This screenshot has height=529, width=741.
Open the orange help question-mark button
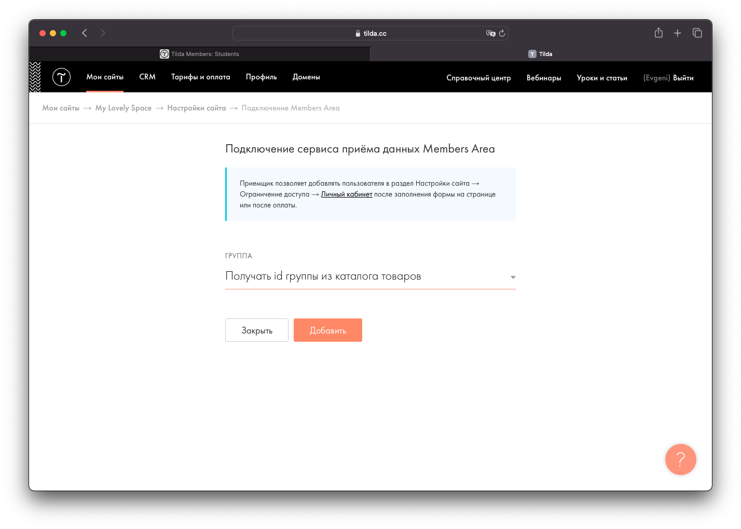(680, 460)
